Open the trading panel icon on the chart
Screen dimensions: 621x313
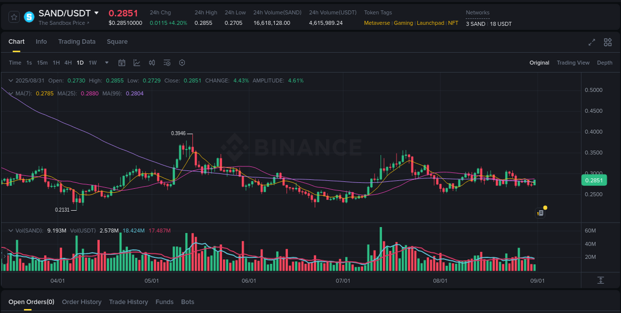pos(540,212)
